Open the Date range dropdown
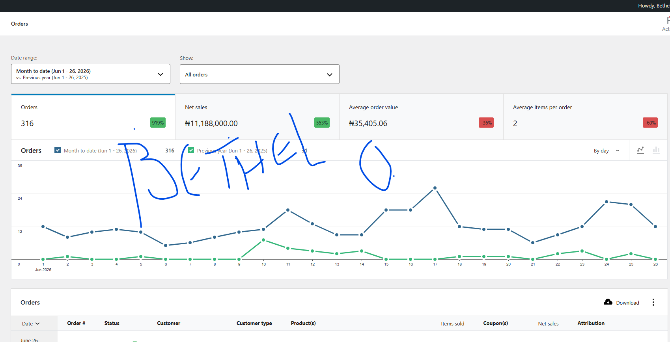The image size is (670, 342). pyautogui.click(x=91, y=74)
